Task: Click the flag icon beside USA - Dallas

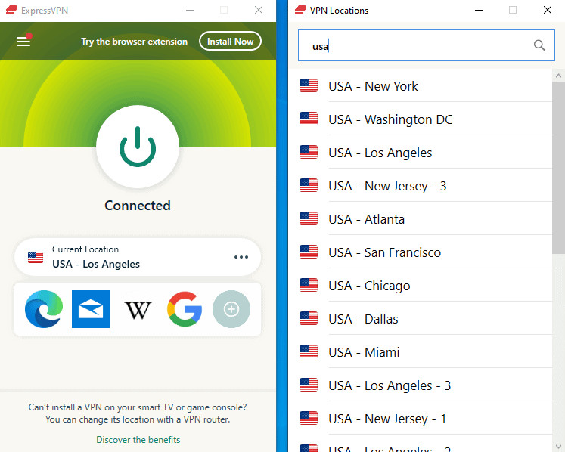Action: point(309,318)
